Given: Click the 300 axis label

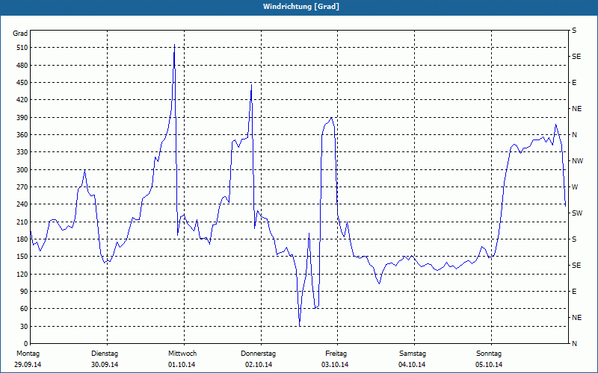Looking at the screenshot, I should click(22, 170).
